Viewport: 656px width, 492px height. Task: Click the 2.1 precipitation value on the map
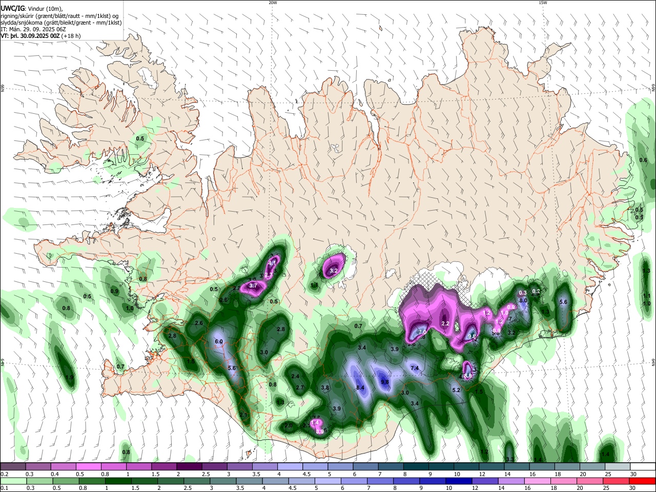click(x=243, y=415)
